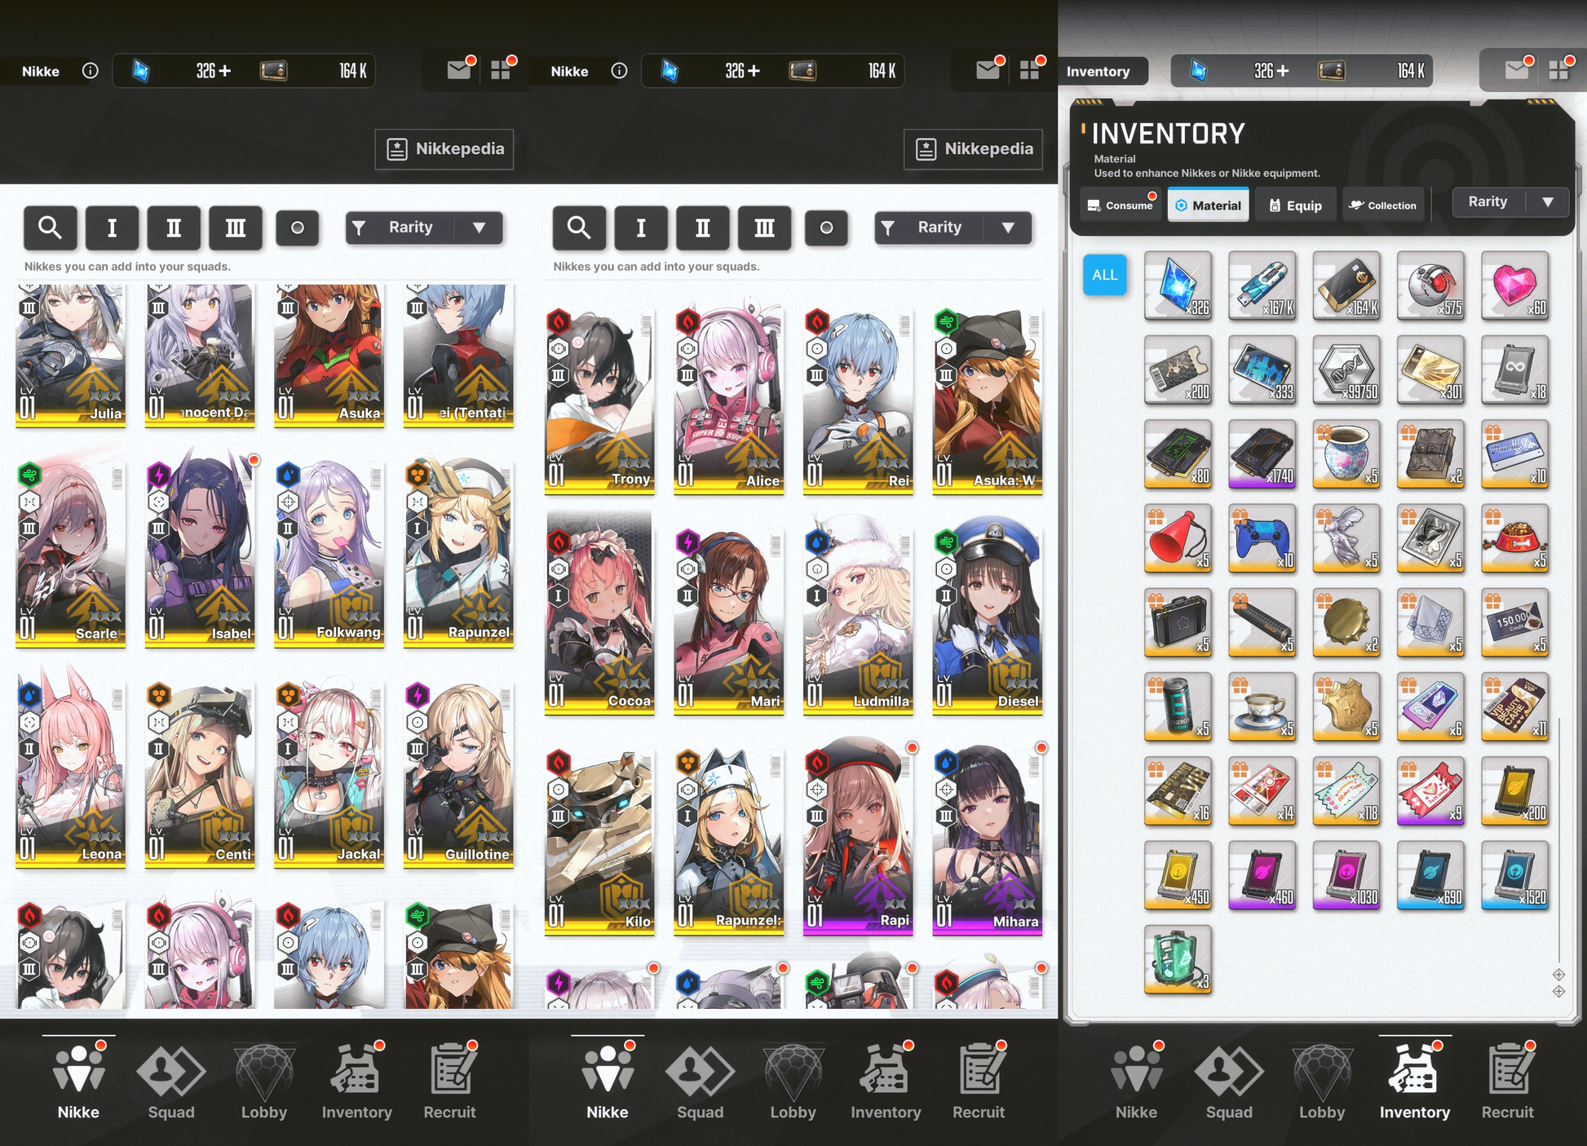Toggle burst III filter in middle panel

(765, 228)
